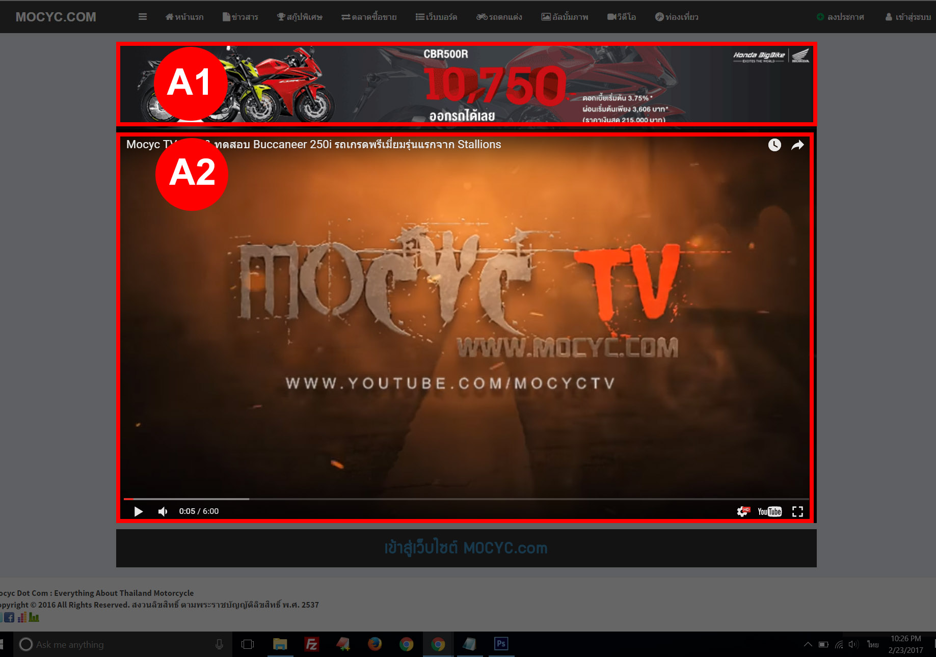
Task: Click the video share arrow icon
Action: tap(797, 145)
